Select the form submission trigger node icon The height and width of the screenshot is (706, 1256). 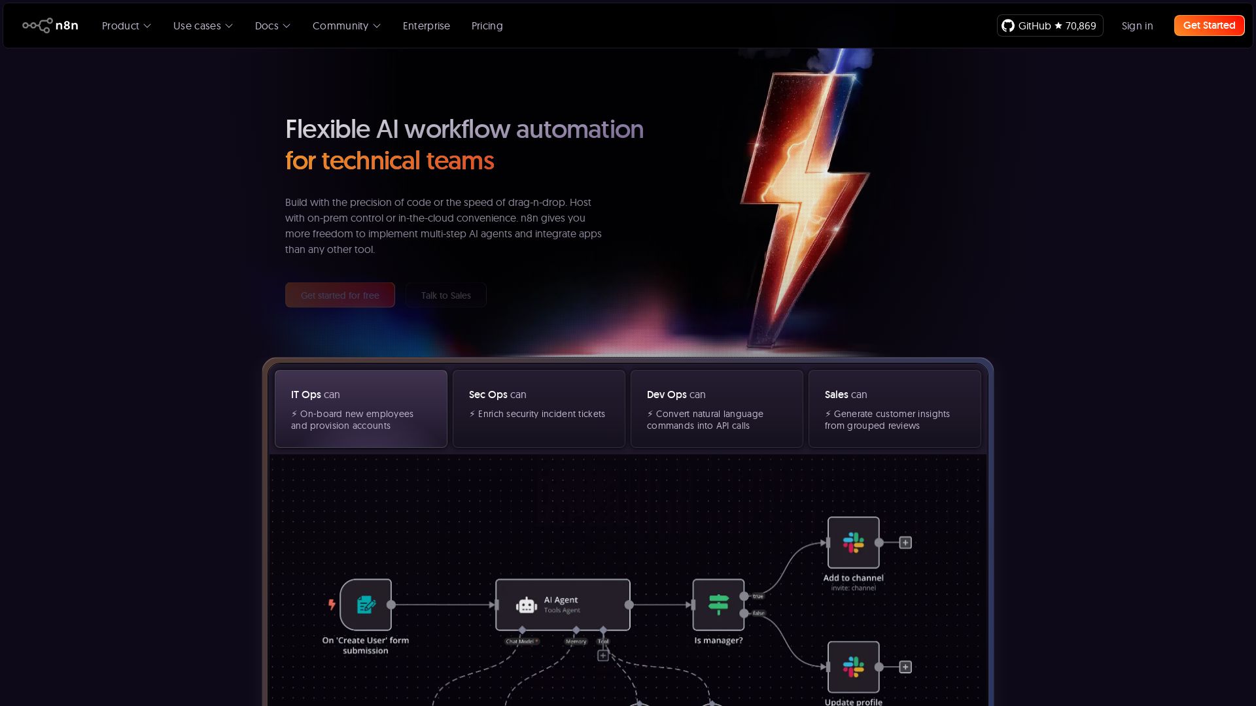pos(366,605)
